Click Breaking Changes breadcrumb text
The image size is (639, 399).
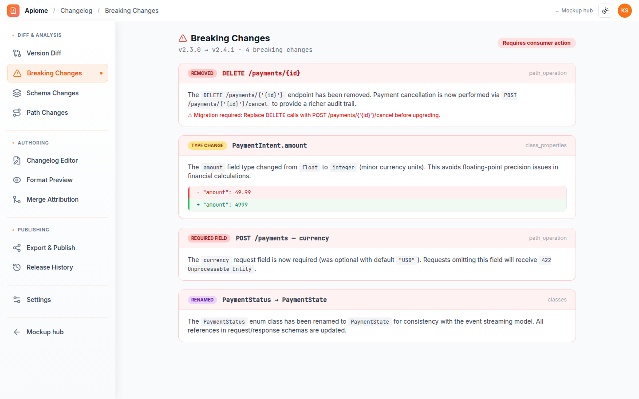click(132, 11)
